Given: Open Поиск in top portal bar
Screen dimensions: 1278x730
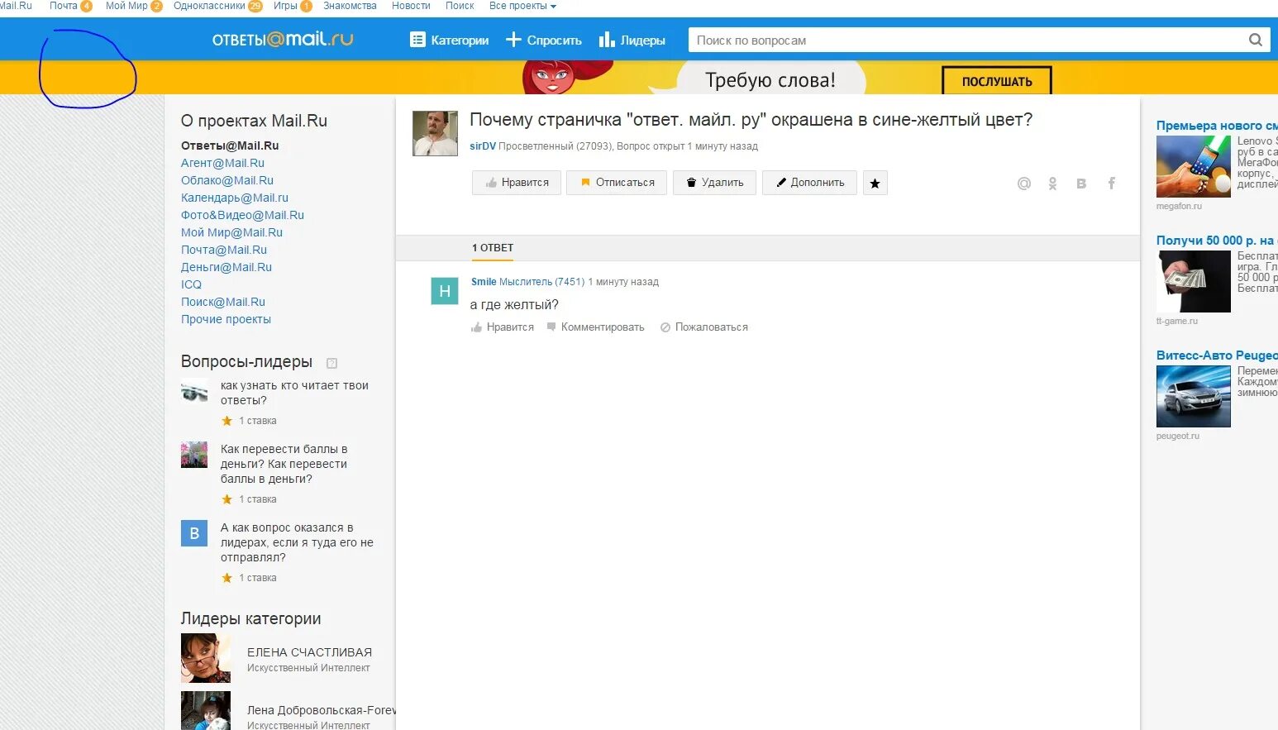Looking at the screenshot, I should pos(460,6).
